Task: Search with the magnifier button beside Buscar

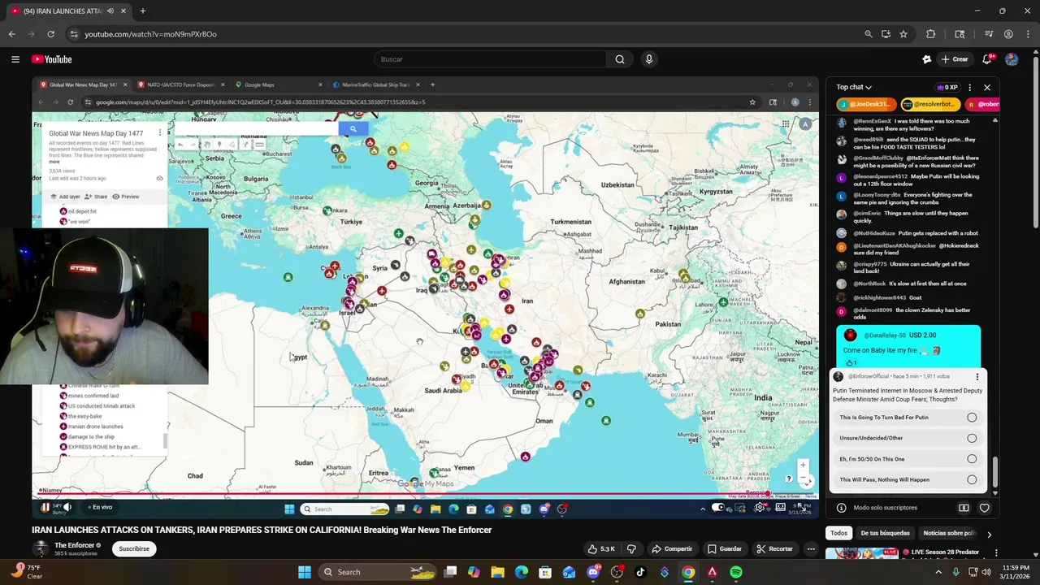Action: pos(620,59)
